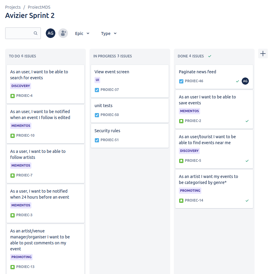This screenshot has height=274, width=274.
Task: Click UI epic label on View event screen
Action: [97, 80]
